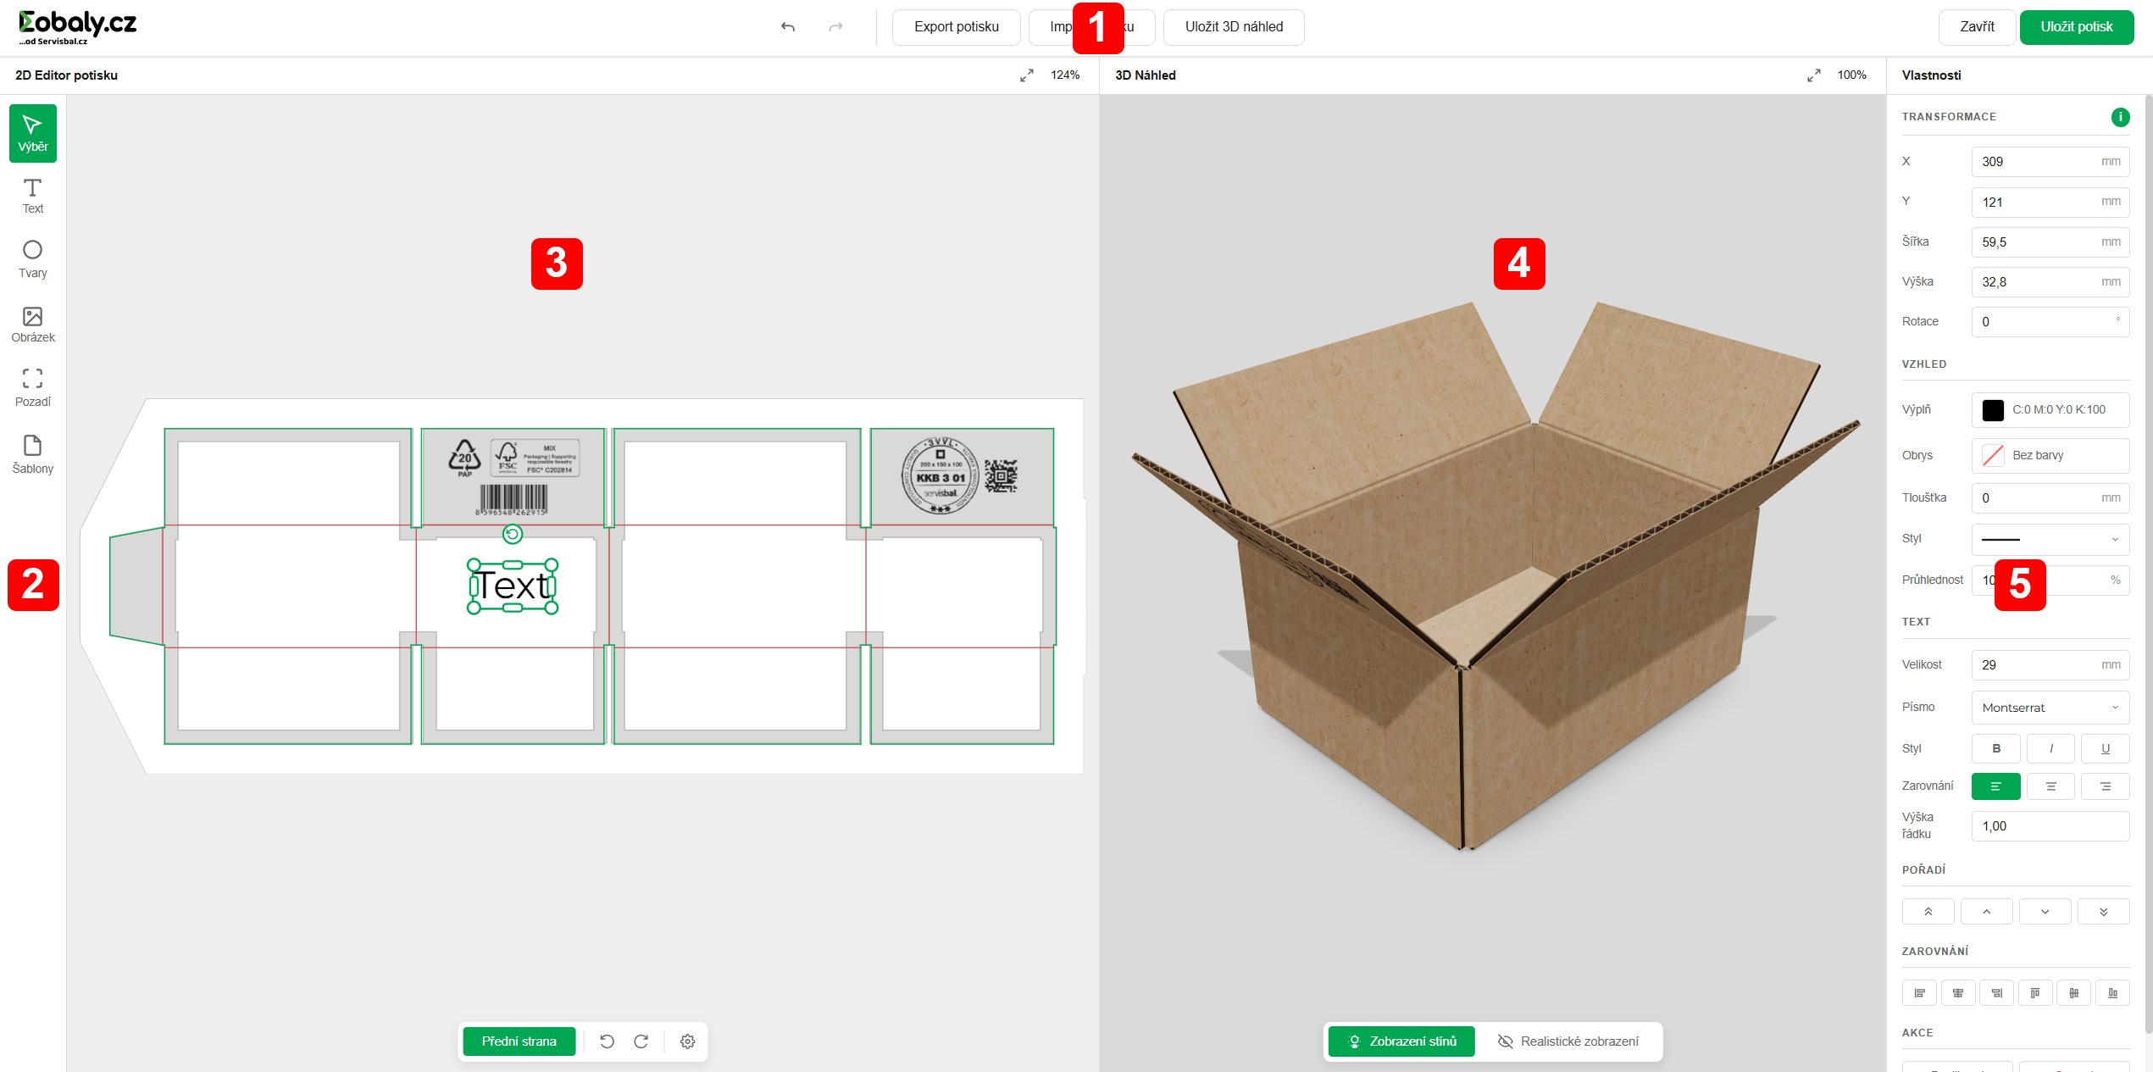Toggle Zobrazení stínů shadow display
This screenshot has width=2153, height=1072.
point(1401,1041)
